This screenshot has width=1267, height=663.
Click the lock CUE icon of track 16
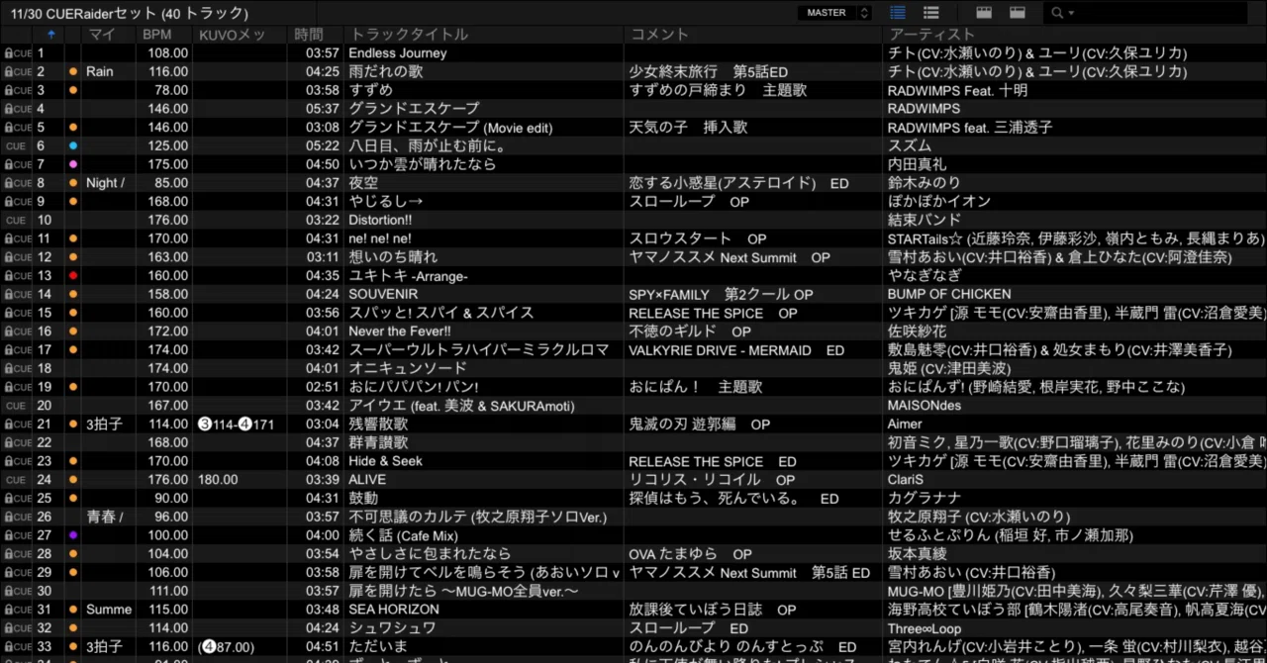click(18, 331)
